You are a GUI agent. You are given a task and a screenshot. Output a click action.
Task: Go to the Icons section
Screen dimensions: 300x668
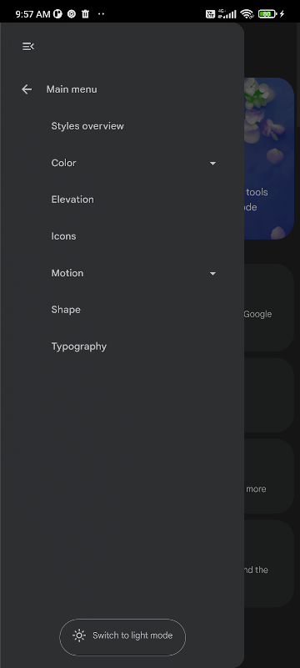(63, 236)
